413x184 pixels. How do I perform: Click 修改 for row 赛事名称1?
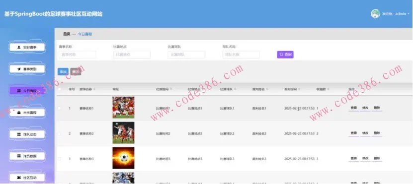point(365,108)
